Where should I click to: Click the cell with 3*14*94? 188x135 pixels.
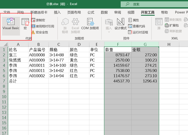coord(59,76)
